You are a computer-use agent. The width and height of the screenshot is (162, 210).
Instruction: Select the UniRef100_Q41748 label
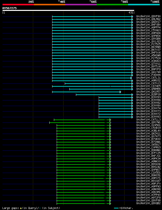click(x=148, y=72)
